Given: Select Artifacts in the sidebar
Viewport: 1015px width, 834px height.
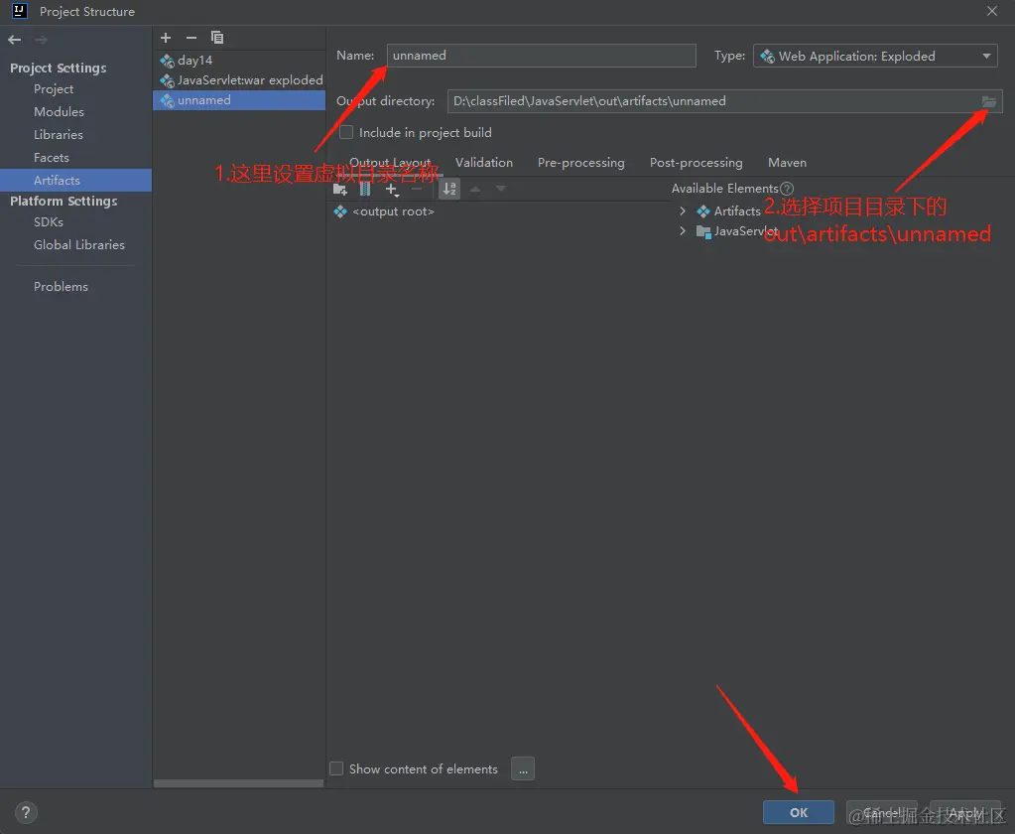Looking at the screenshot, I should 75,180.
